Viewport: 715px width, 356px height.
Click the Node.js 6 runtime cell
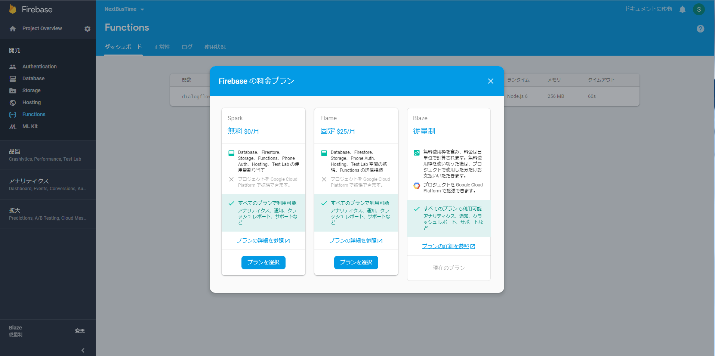point(517,96)
